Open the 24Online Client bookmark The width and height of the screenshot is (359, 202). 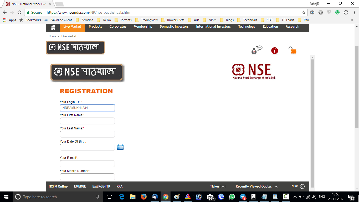(58, 20)
